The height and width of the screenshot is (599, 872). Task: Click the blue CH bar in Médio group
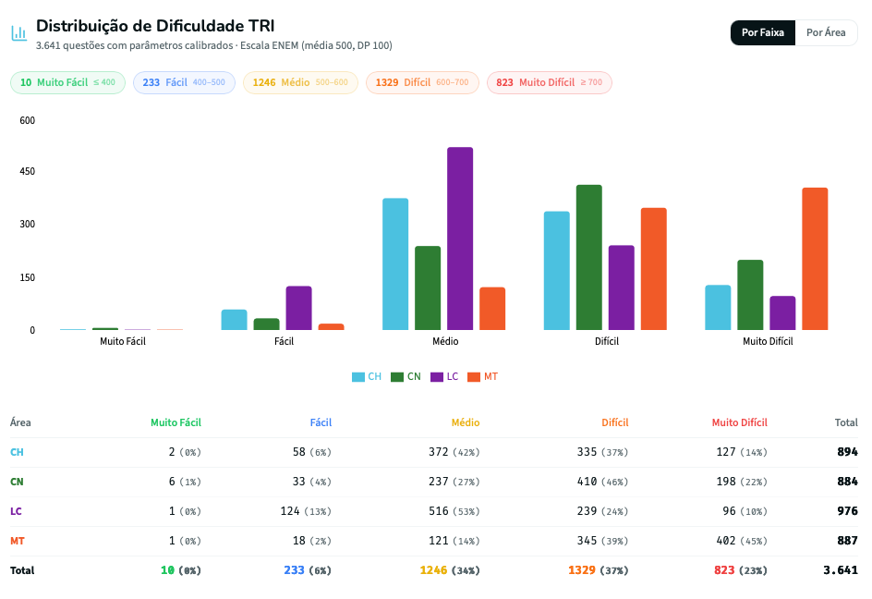395,264
